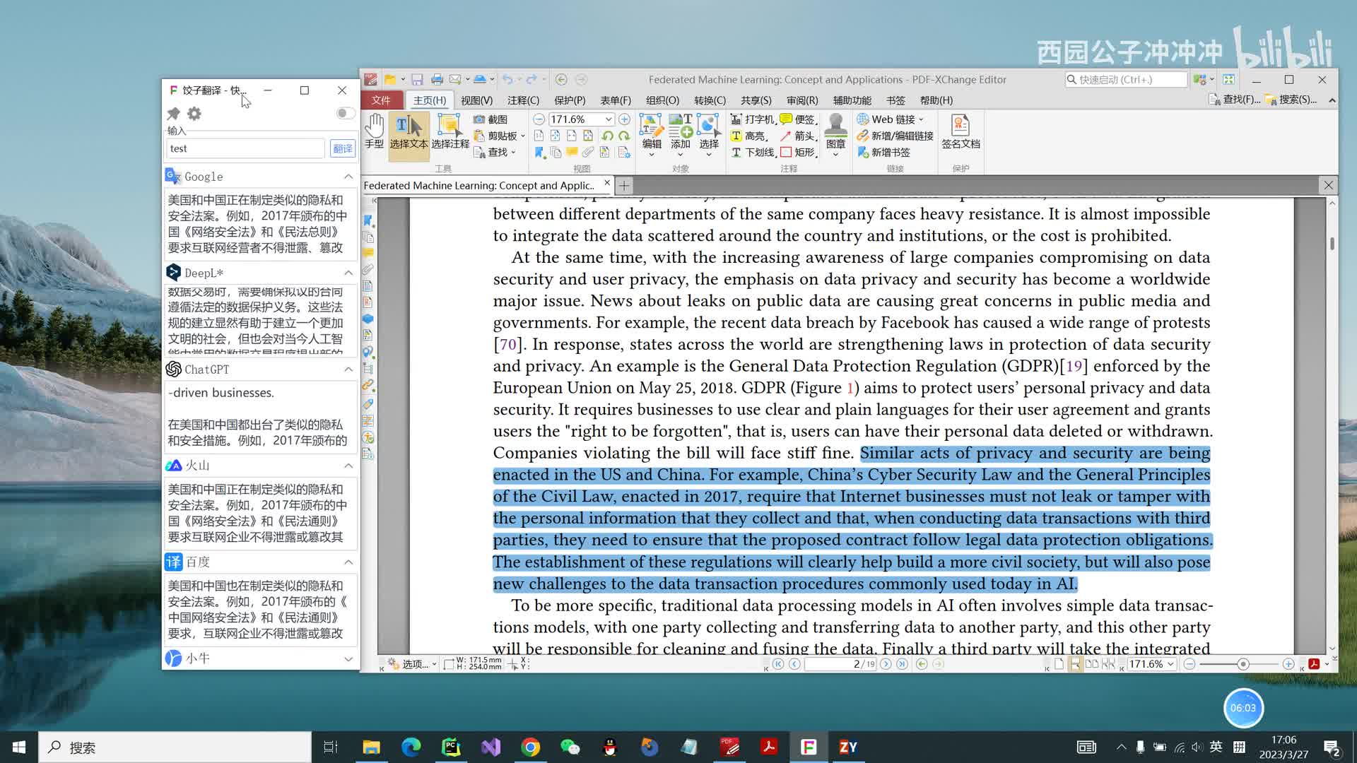Click the zoom in plus icon in ribbon

coord(624,119)
